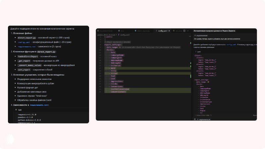The image size is (265, 149).
Task: Click requirements.txt file icon in chat header
Action: (195, 35)
